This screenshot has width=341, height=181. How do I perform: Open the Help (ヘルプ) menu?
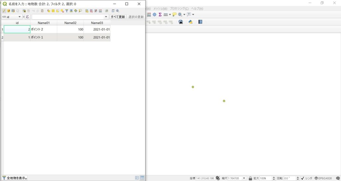click(x=197, y=8)
